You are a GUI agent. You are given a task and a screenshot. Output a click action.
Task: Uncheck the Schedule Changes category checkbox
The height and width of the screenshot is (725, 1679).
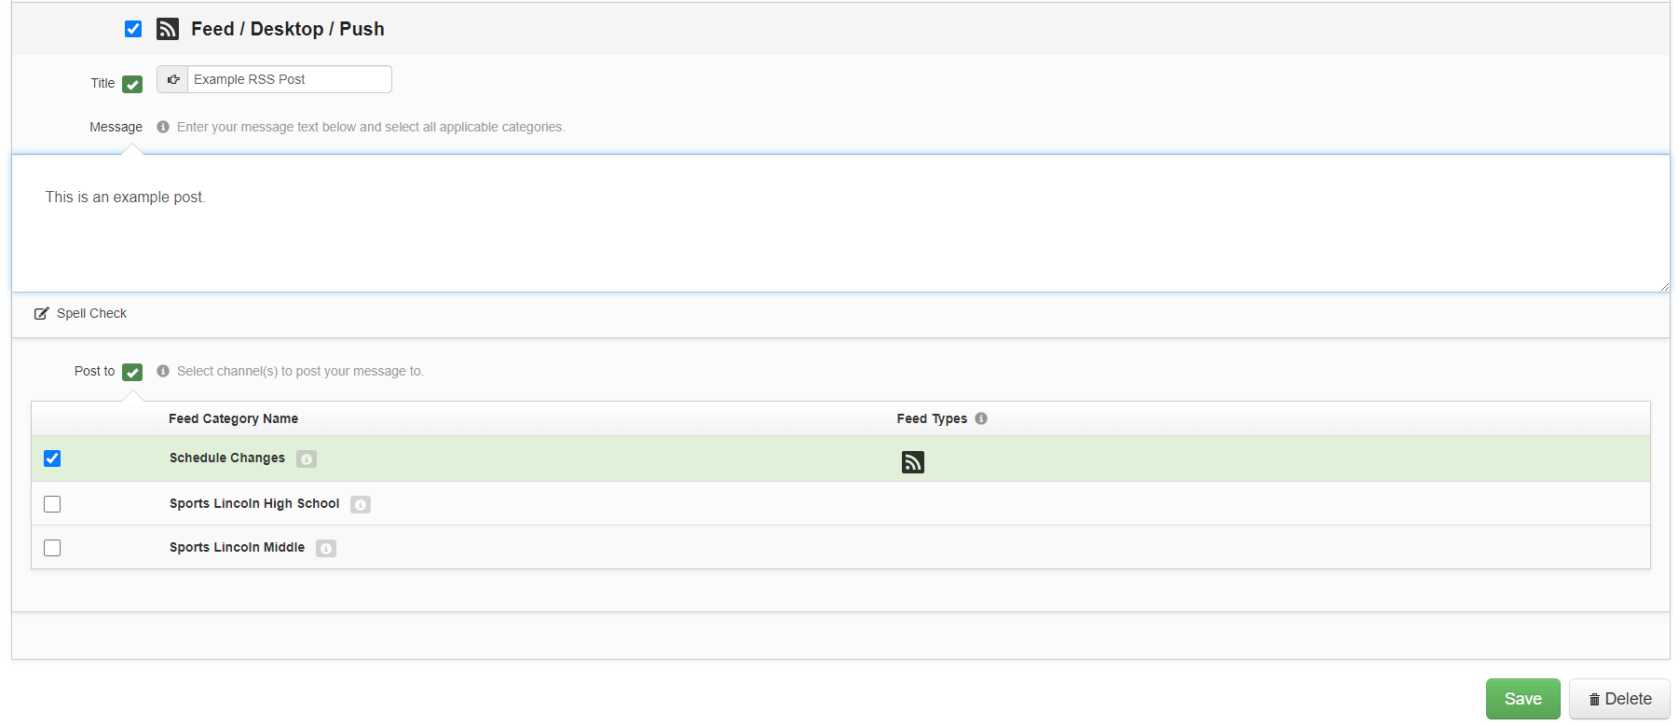click(52, 458)
